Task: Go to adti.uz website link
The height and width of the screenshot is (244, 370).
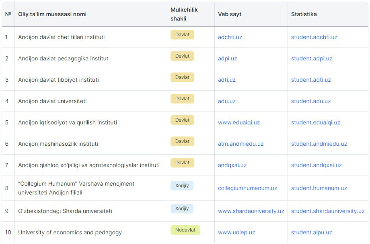Action: tap(226, 80)
